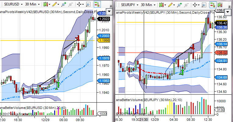233x122 pixels.
Task: Select the anaPivotsWeeklyV42($EURUSD) indicator label
Action: click(x=48, y=12)
